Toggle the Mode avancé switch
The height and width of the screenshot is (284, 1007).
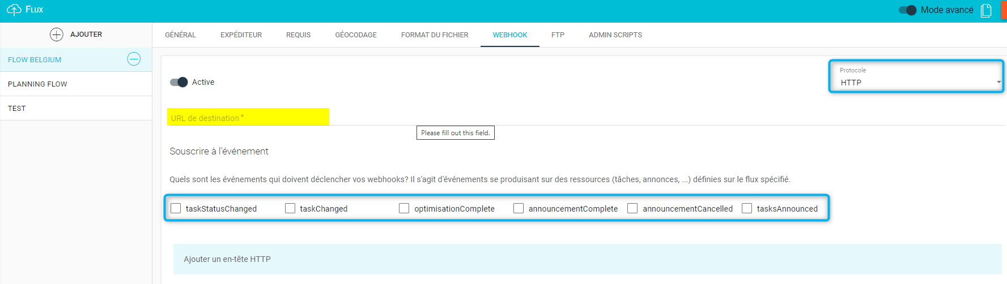[907, 10]
